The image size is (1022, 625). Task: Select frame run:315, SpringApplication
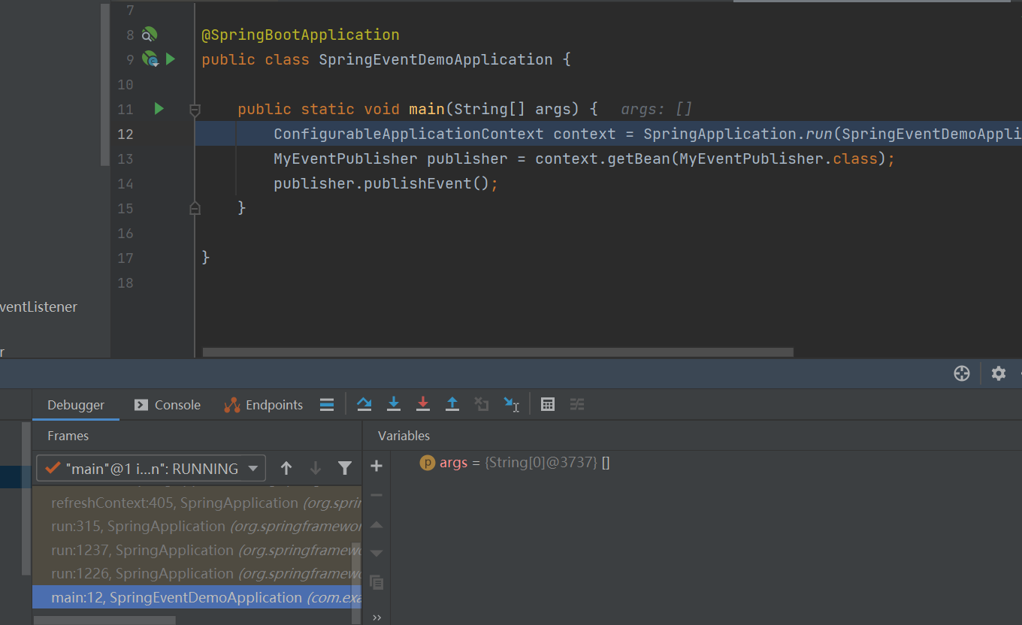coord(197,526)
